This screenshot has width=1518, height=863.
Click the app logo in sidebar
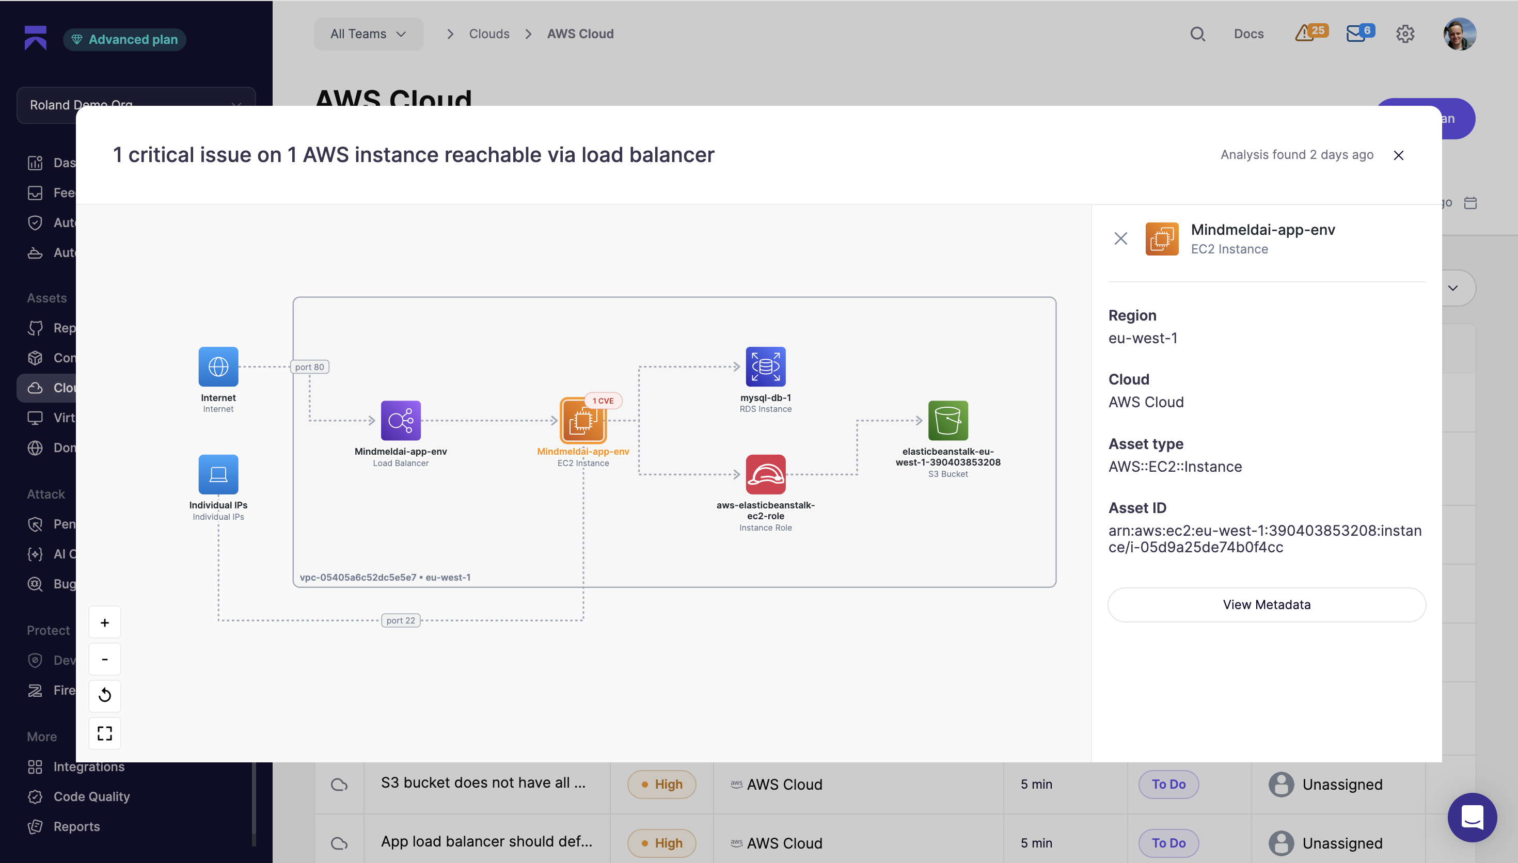[x=36, y=39]
